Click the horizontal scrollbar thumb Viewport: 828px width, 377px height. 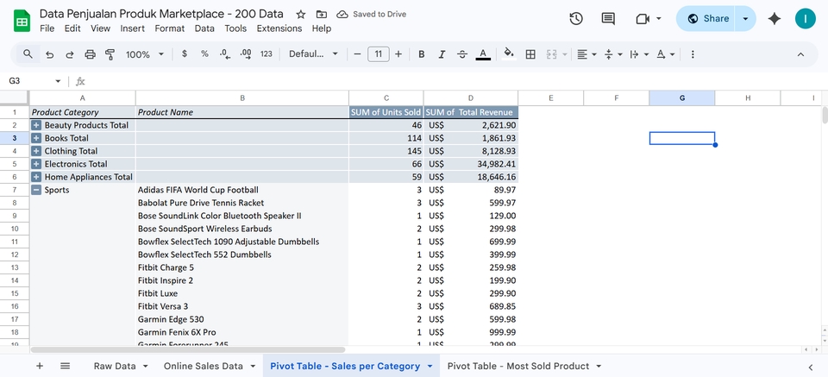pyautogui.click(x=187, y=349)
